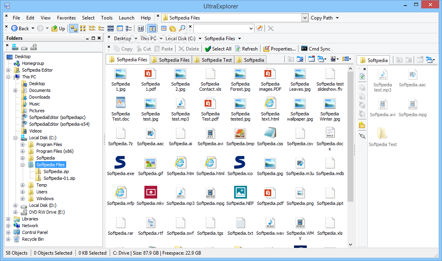The height and width of the screenshot is (261, 442).
Task: Open the Tools menu
Action: coord(107,18)
